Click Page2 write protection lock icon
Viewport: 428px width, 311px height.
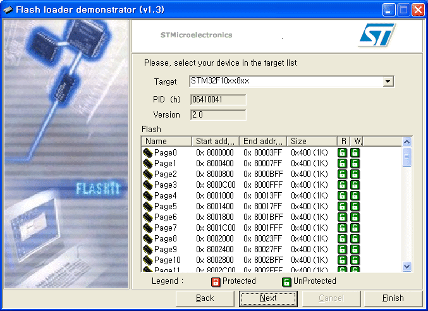coord(355,174)
